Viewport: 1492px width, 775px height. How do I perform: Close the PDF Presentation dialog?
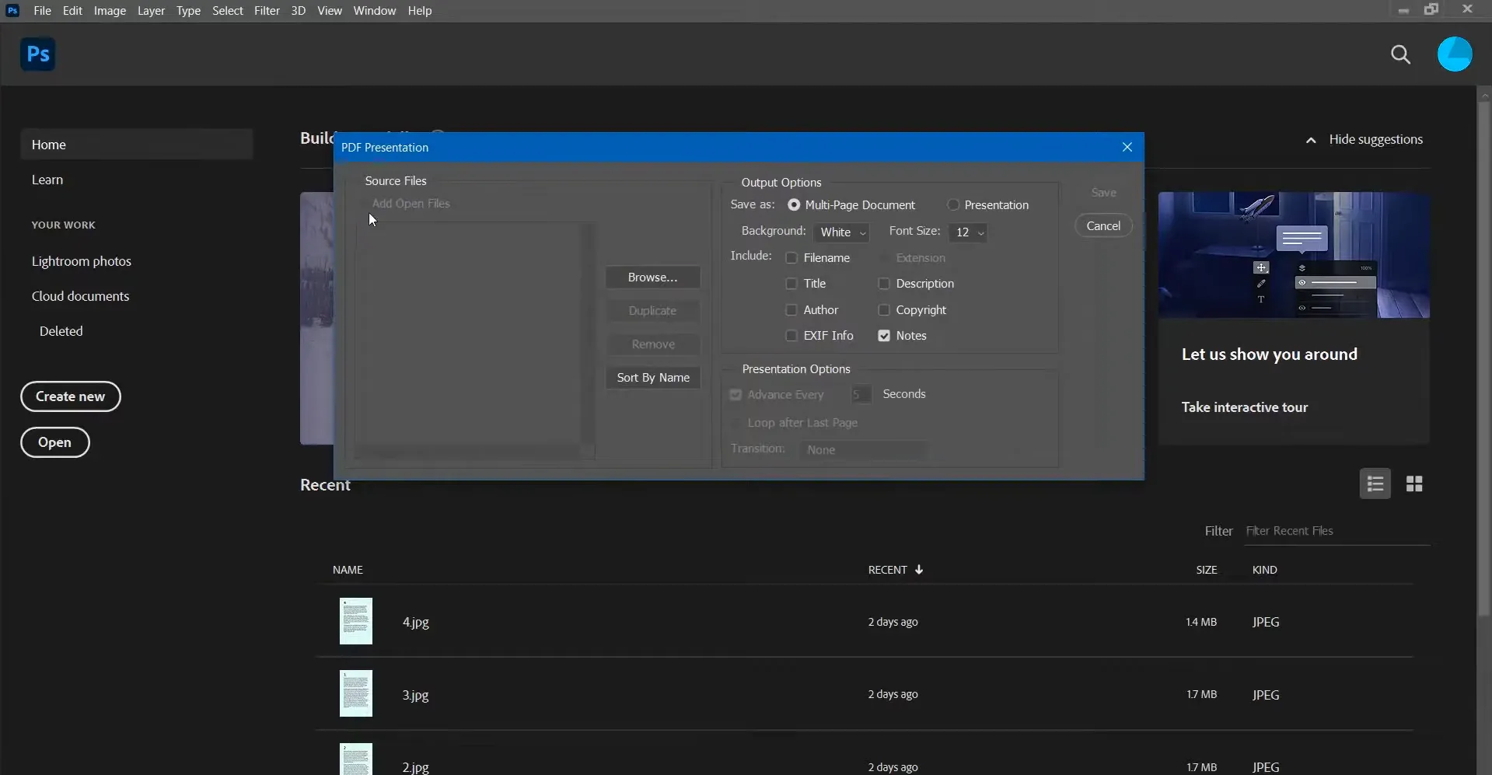tap(1127, 147)
